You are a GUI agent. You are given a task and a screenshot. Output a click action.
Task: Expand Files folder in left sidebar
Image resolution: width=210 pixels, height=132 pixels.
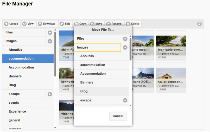click(x=50, y=33)
